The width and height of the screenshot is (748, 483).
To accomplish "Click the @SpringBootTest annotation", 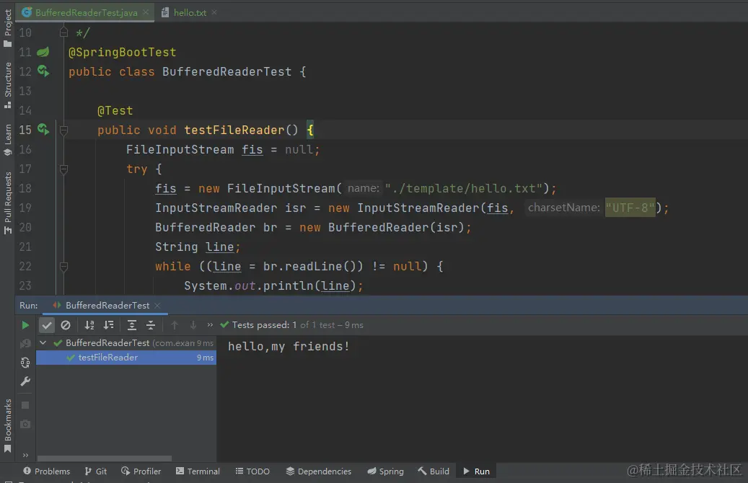I will 122,52.
